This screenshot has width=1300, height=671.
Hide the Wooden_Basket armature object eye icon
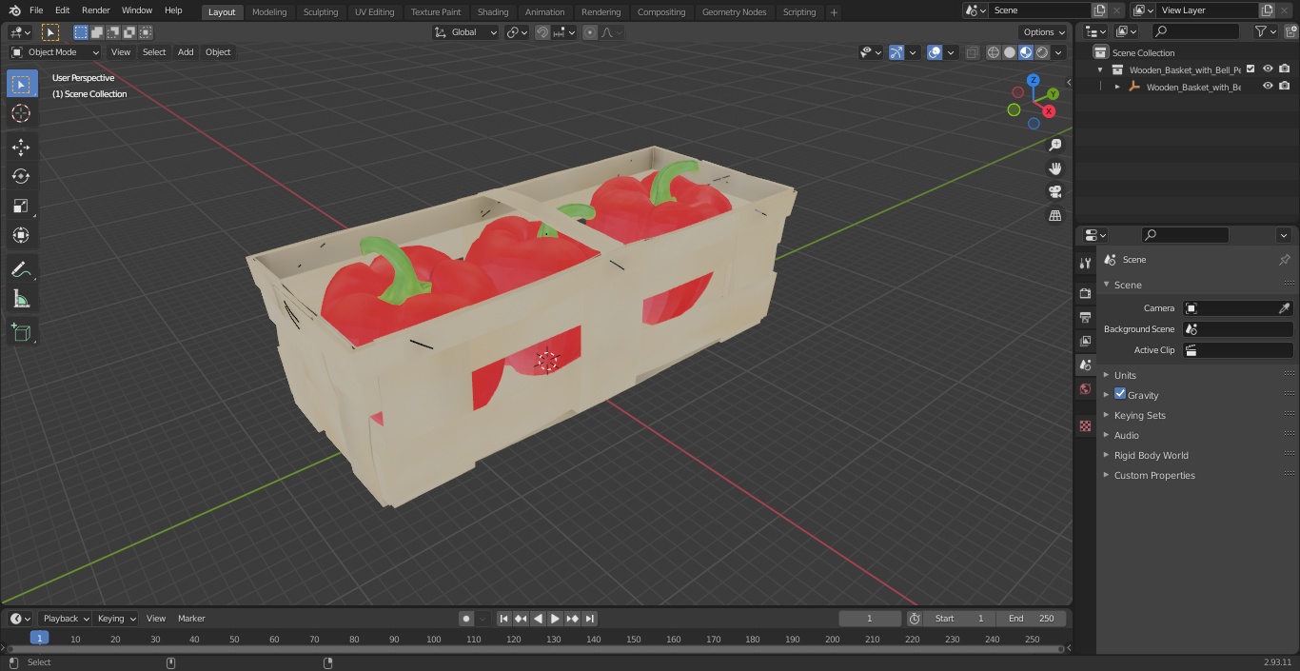click(1268, 86)
